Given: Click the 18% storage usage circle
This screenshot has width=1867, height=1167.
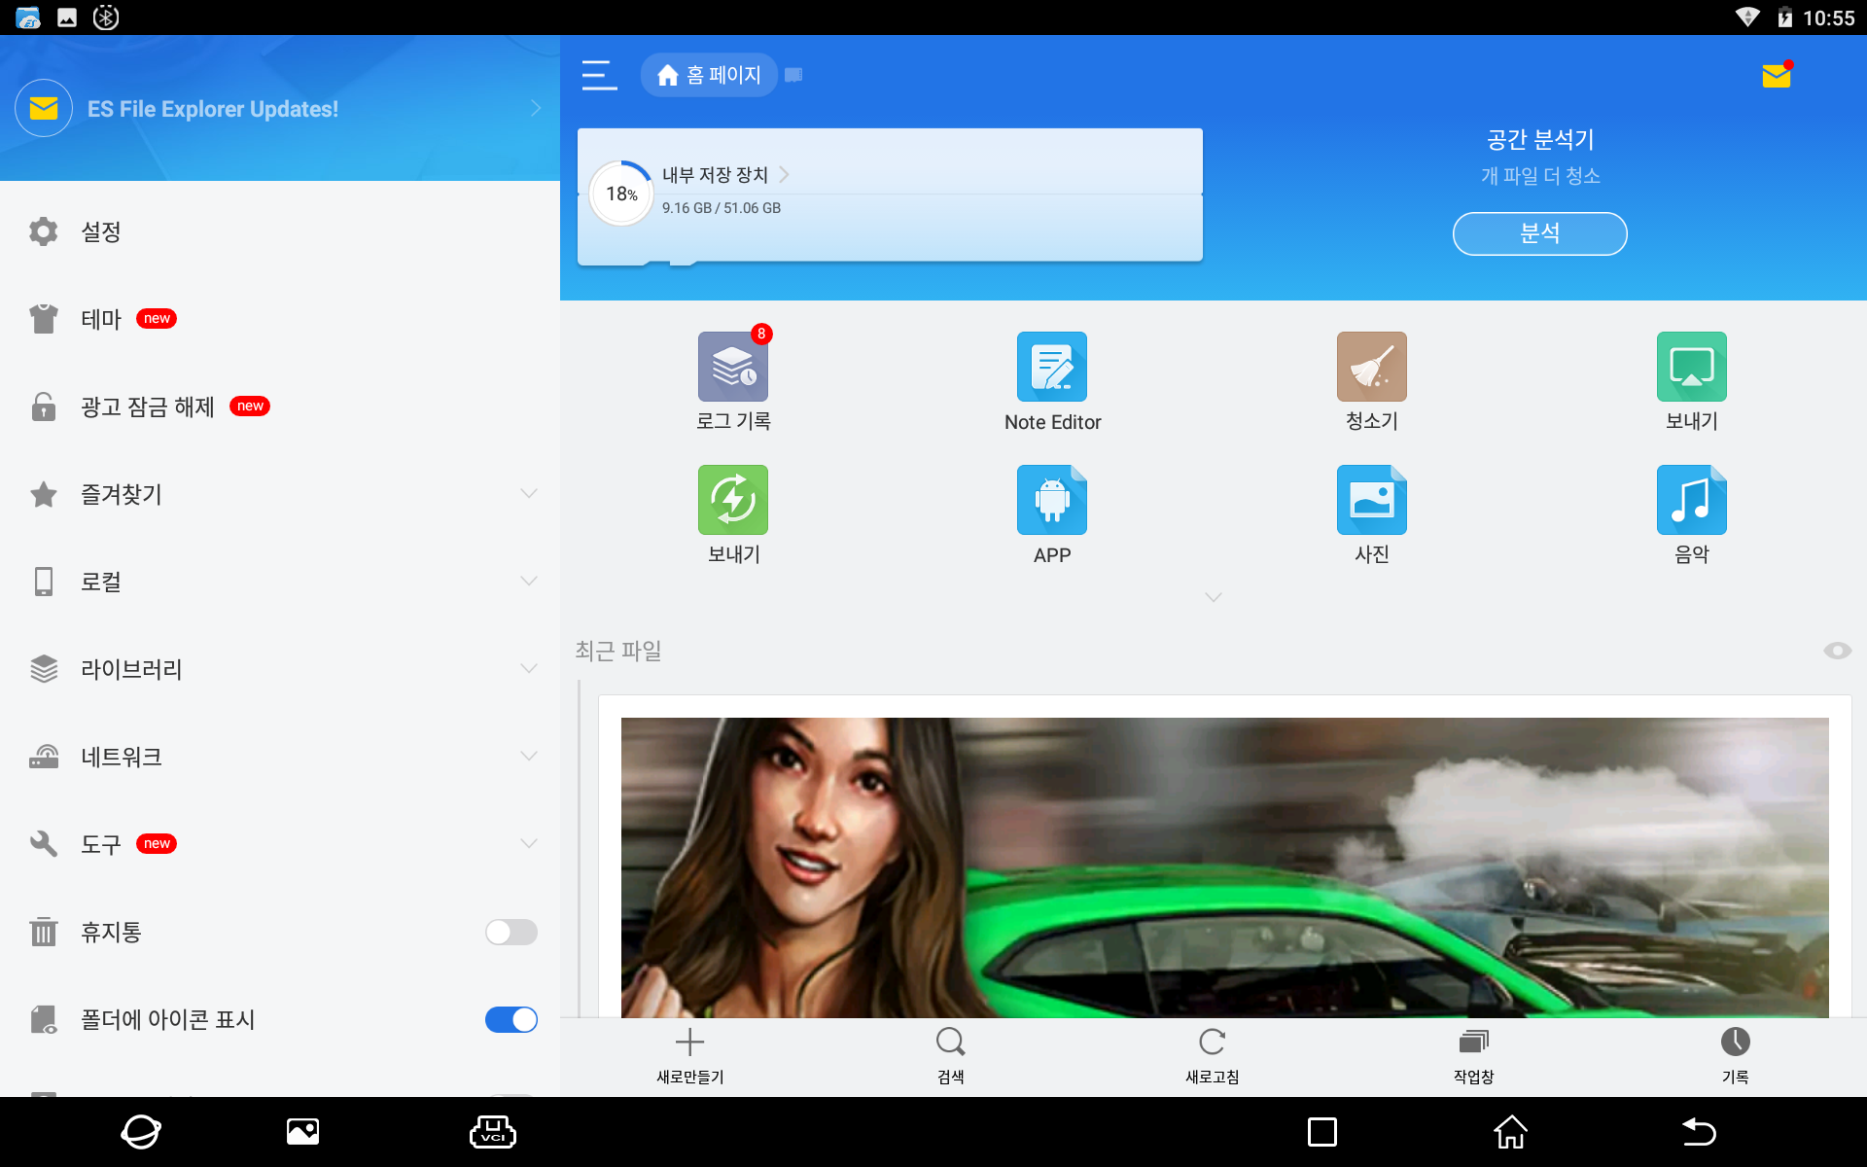Looking at the screenshot, I should pyautogui.click(x=621, y=194).
